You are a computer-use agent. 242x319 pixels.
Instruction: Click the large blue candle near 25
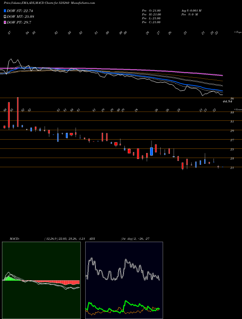151,152
